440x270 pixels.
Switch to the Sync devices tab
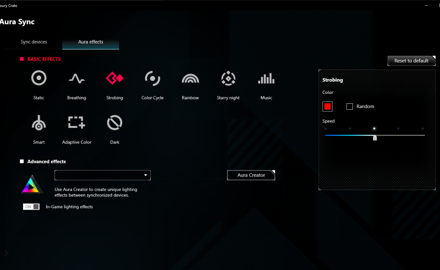point(34,42)
